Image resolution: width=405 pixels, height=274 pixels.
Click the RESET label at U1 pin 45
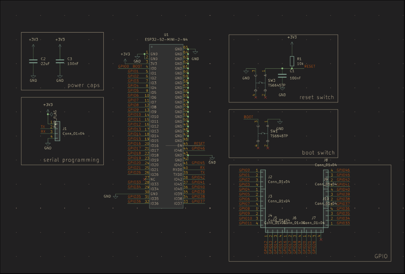click(x=199, y=144)
